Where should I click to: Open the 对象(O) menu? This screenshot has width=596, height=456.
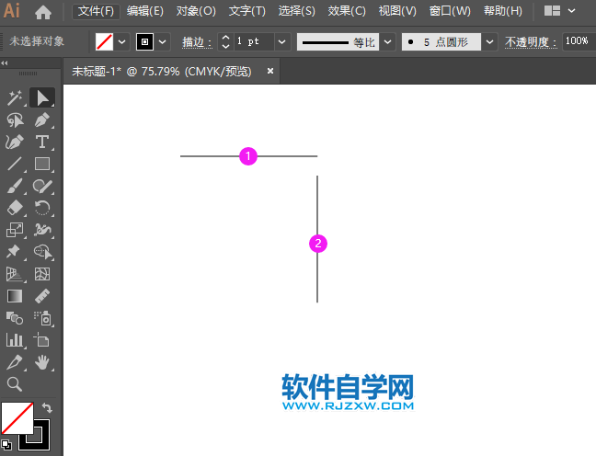pyautogui.click(x=196, y=11)
